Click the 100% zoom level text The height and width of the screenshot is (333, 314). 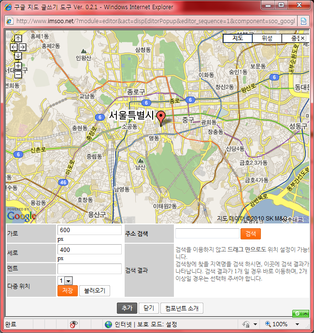pos(280,324)
